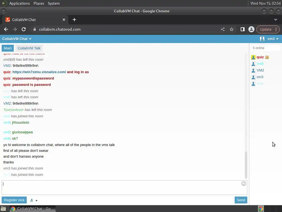Go back with browser back arrow
282x212 pixels.
[x=6, y=29]
